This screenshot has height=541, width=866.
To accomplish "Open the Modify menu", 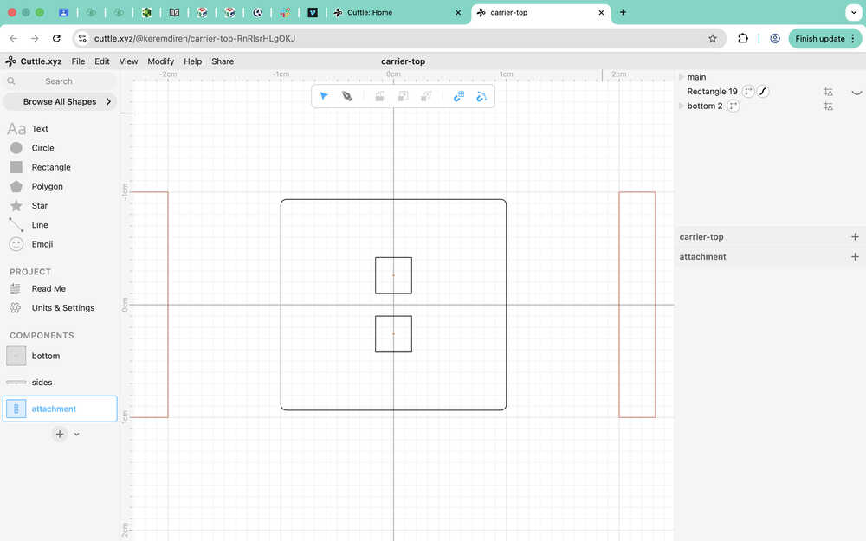I will 161,61.
